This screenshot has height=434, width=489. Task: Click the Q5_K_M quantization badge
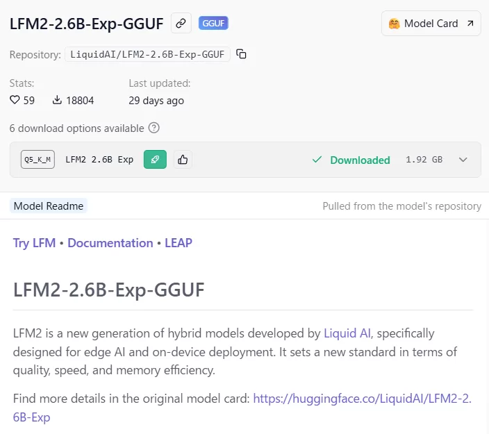[38, 159]
